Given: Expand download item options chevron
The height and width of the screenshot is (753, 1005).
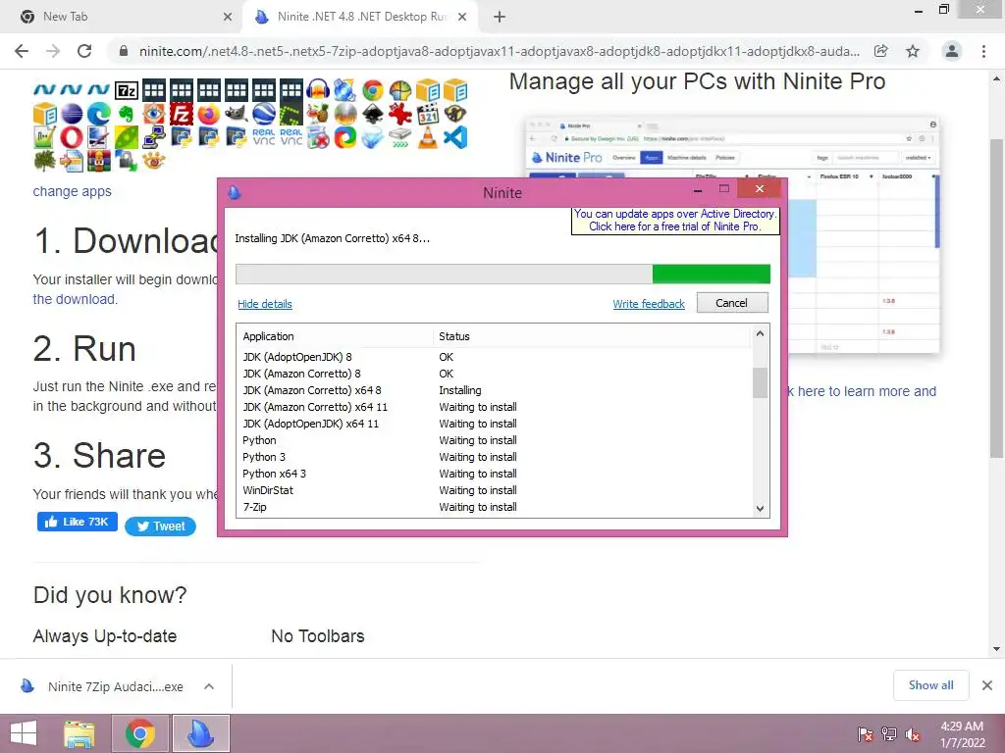Looking at the screenshot, I should [209, 686].
